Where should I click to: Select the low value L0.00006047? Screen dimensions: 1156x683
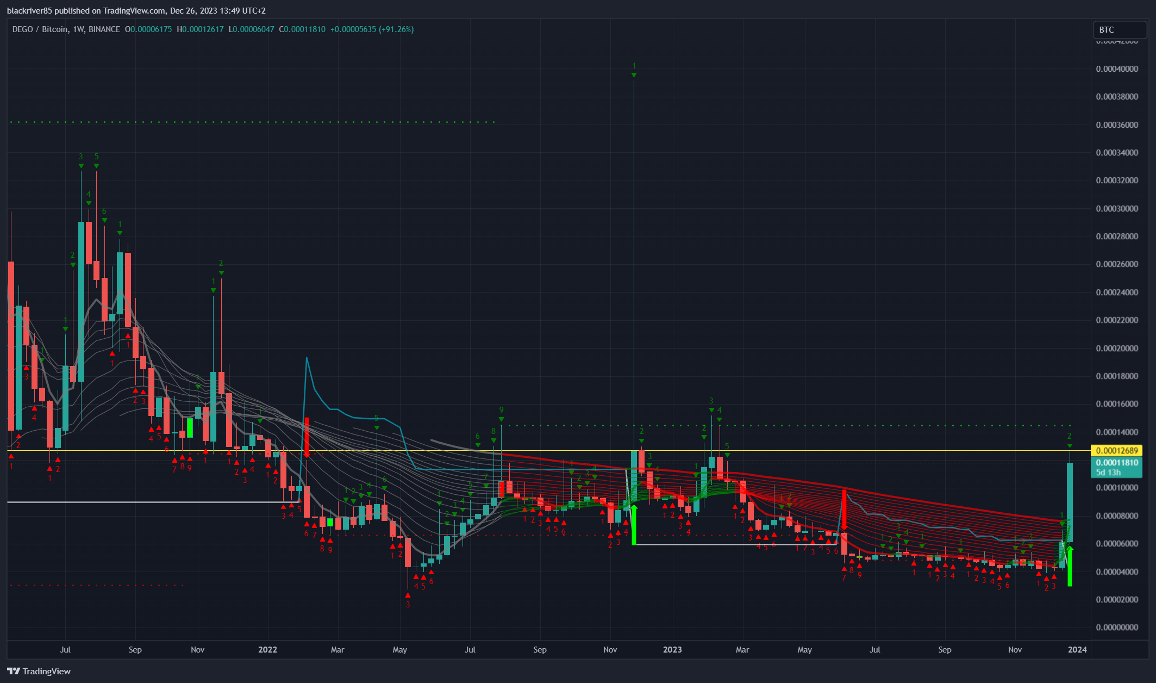tap(251, 29)
